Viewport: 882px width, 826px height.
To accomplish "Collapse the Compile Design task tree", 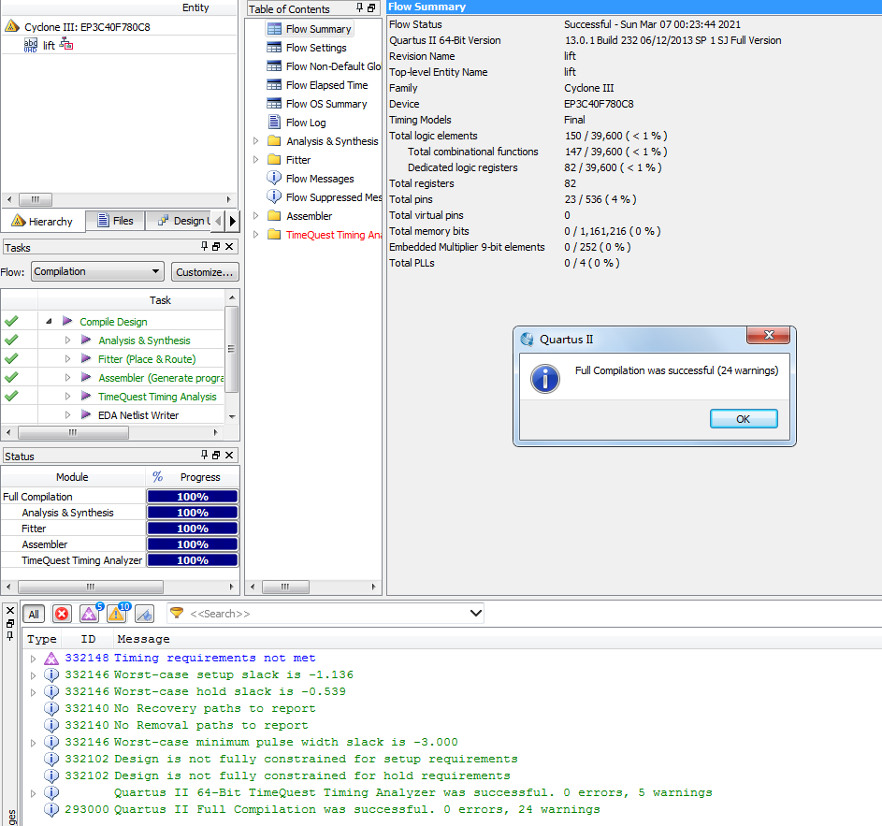I will pos(49,322).
